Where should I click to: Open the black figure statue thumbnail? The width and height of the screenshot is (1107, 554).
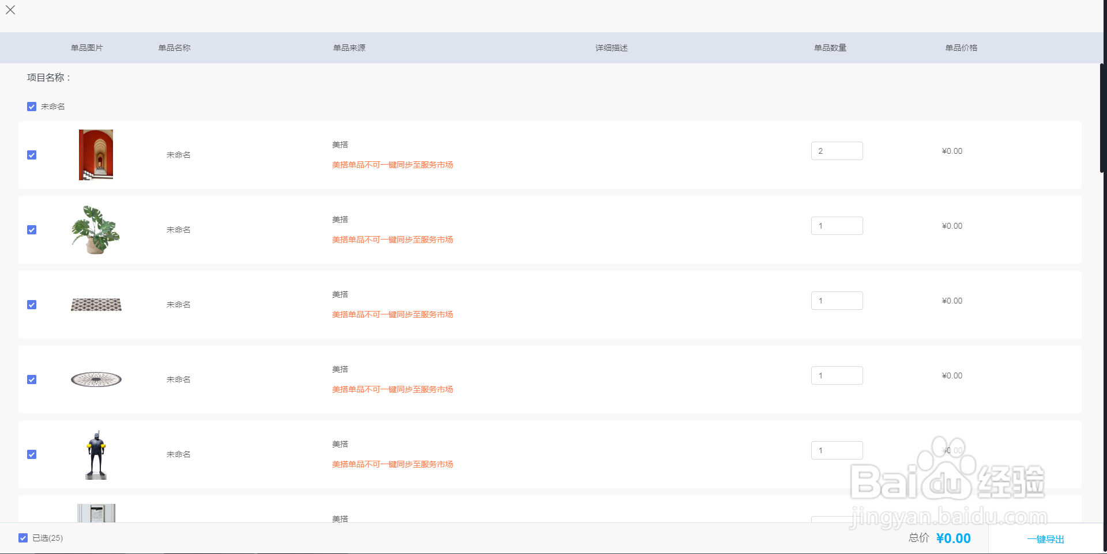tap(96, 454)
